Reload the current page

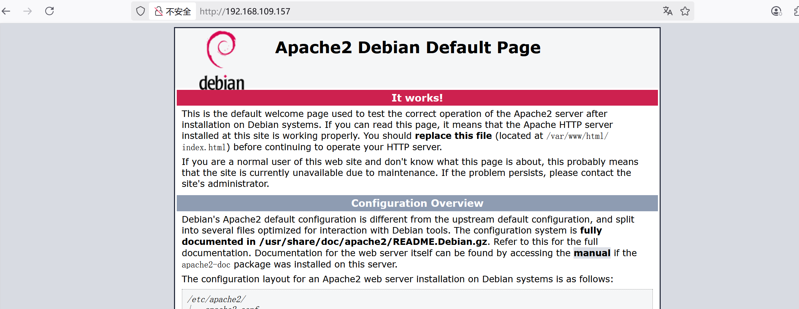(50, 11)
